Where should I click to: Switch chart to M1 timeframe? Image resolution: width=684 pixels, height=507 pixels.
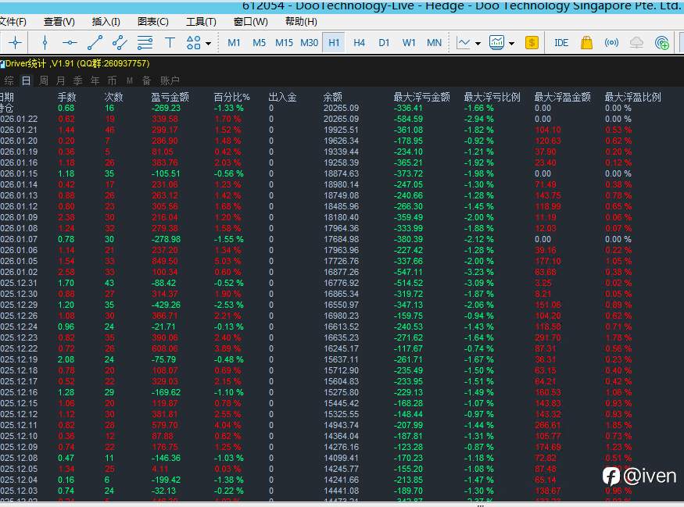[x=234, y=43]
